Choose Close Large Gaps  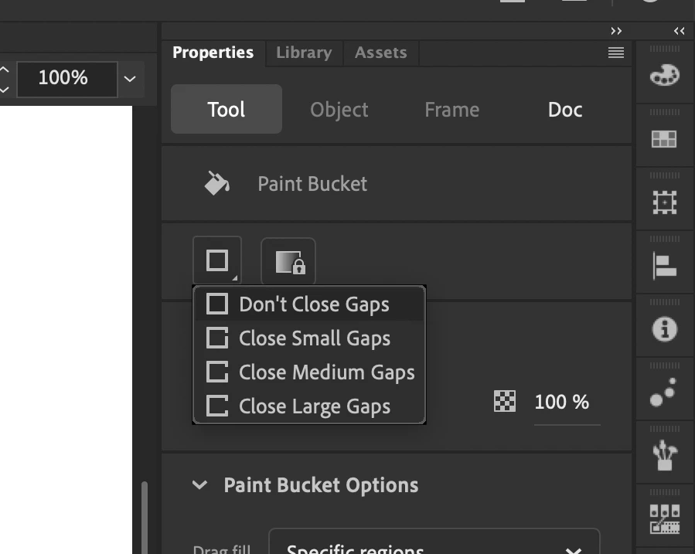click(x=309, y=406)
